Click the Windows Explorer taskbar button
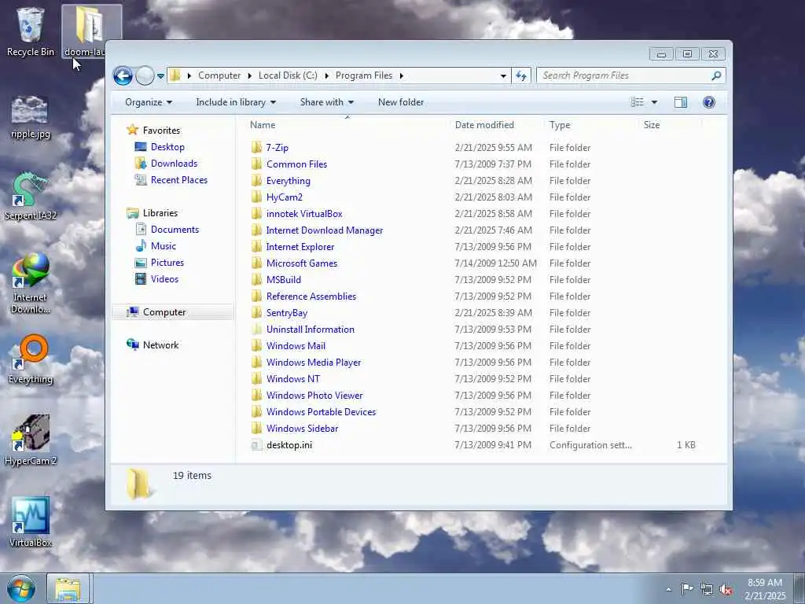The height and width of the screenshot is (604, 805). tap(69, 588)
